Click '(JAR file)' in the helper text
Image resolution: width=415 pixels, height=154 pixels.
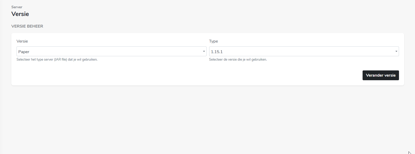click(x=60, y=60)
